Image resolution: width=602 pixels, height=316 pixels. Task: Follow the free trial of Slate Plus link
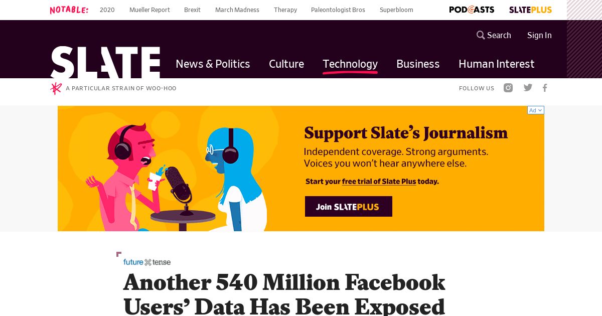pos(379,182)
